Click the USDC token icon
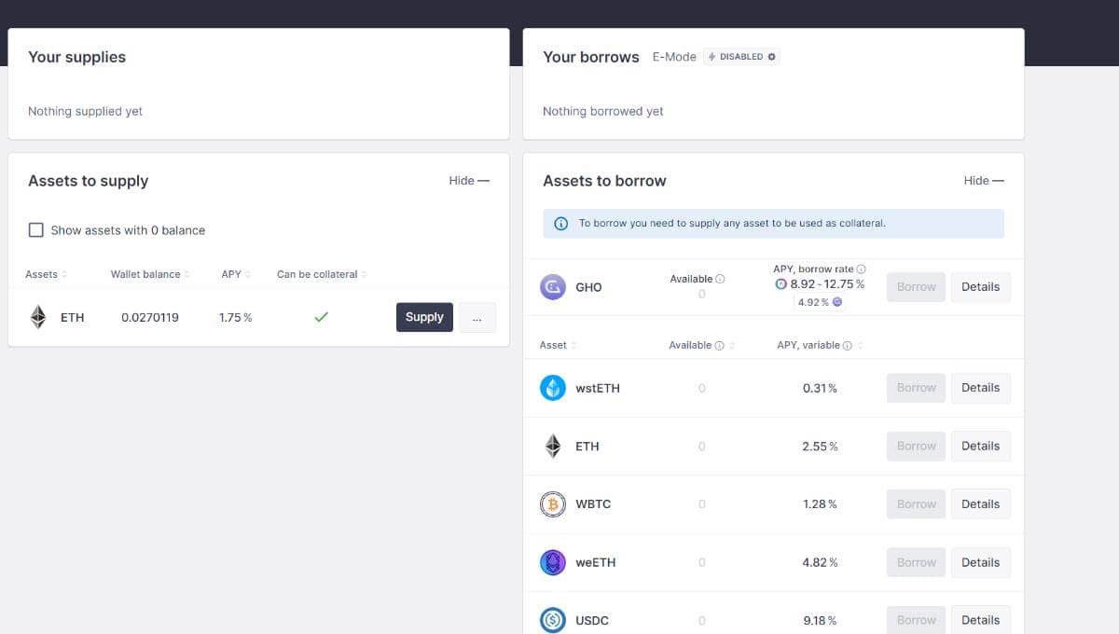This screenshot has height=634, width=1119. pos(553,620)
